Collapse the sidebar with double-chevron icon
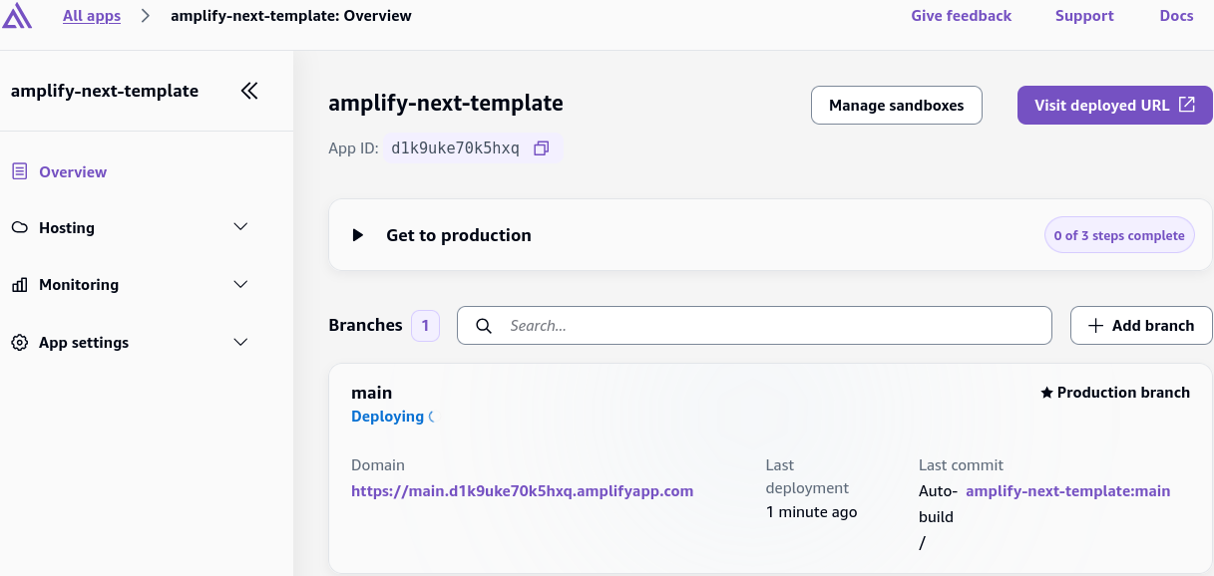This screenshot has width=1214, height=576. pos(249,91)
